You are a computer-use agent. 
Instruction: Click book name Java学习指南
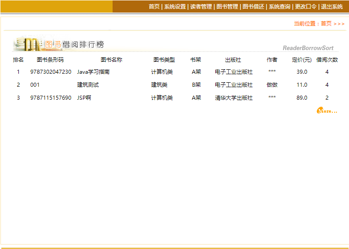click(93, 72)
